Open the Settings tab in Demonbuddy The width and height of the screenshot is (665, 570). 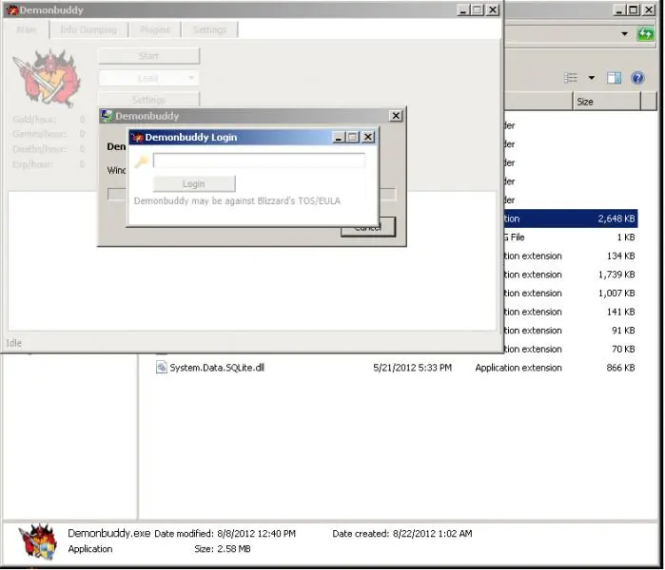[209, 29]
